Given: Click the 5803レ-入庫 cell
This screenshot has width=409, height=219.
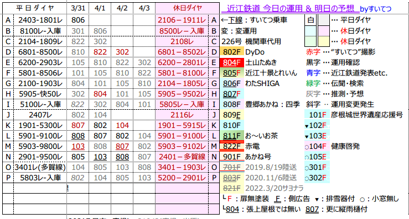Looking at the screenshot, I should 40,178.
